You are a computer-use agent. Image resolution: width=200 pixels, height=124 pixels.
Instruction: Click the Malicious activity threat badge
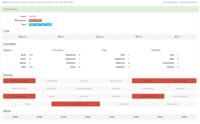(35, 21)
